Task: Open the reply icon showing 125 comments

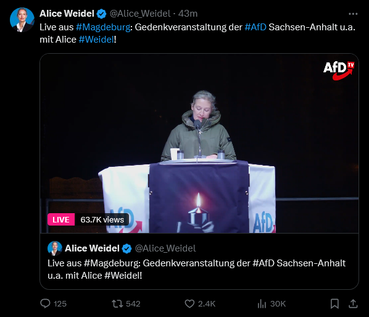Action: pos(45,303)
